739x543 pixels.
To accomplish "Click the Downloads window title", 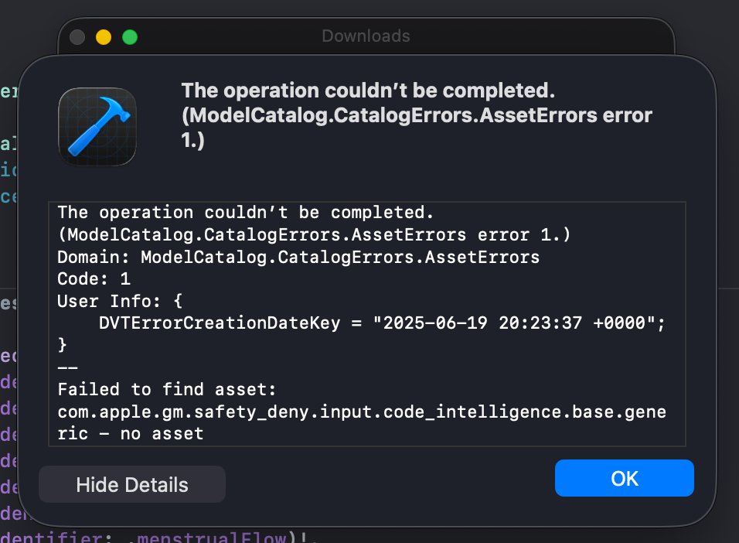I will (x=366, y=36).
